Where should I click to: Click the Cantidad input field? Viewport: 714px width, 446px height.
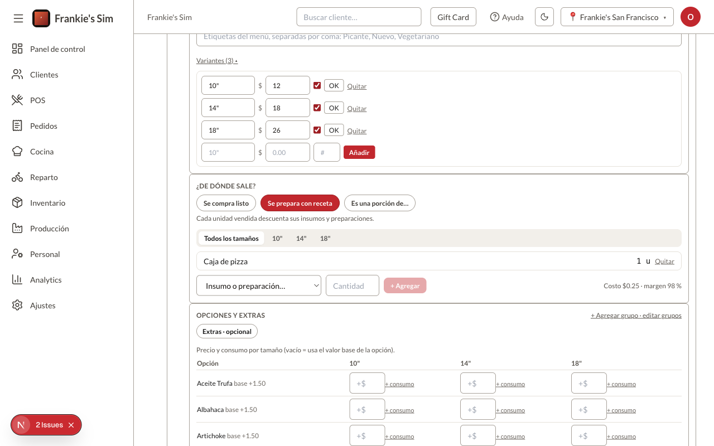click(x=353, y=285)
